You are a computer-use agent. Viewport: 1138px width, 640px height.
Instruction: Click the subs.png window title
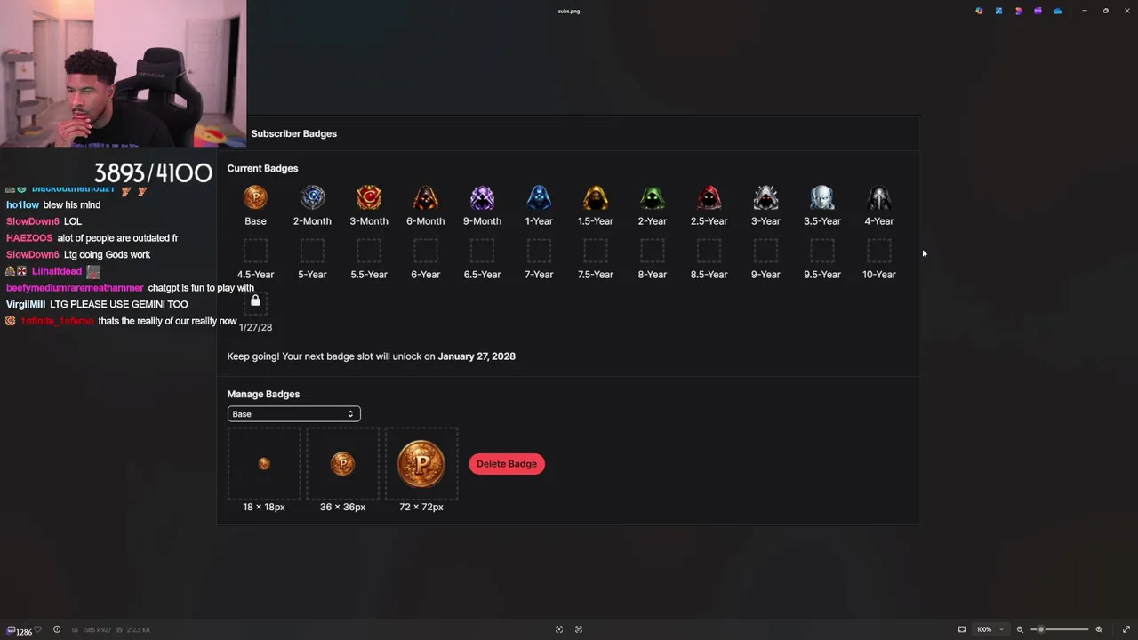pos(569,11)
